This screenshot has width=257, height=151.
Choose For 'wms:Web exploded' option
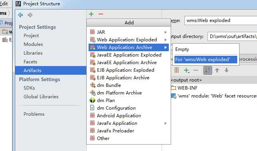(206, 60)
